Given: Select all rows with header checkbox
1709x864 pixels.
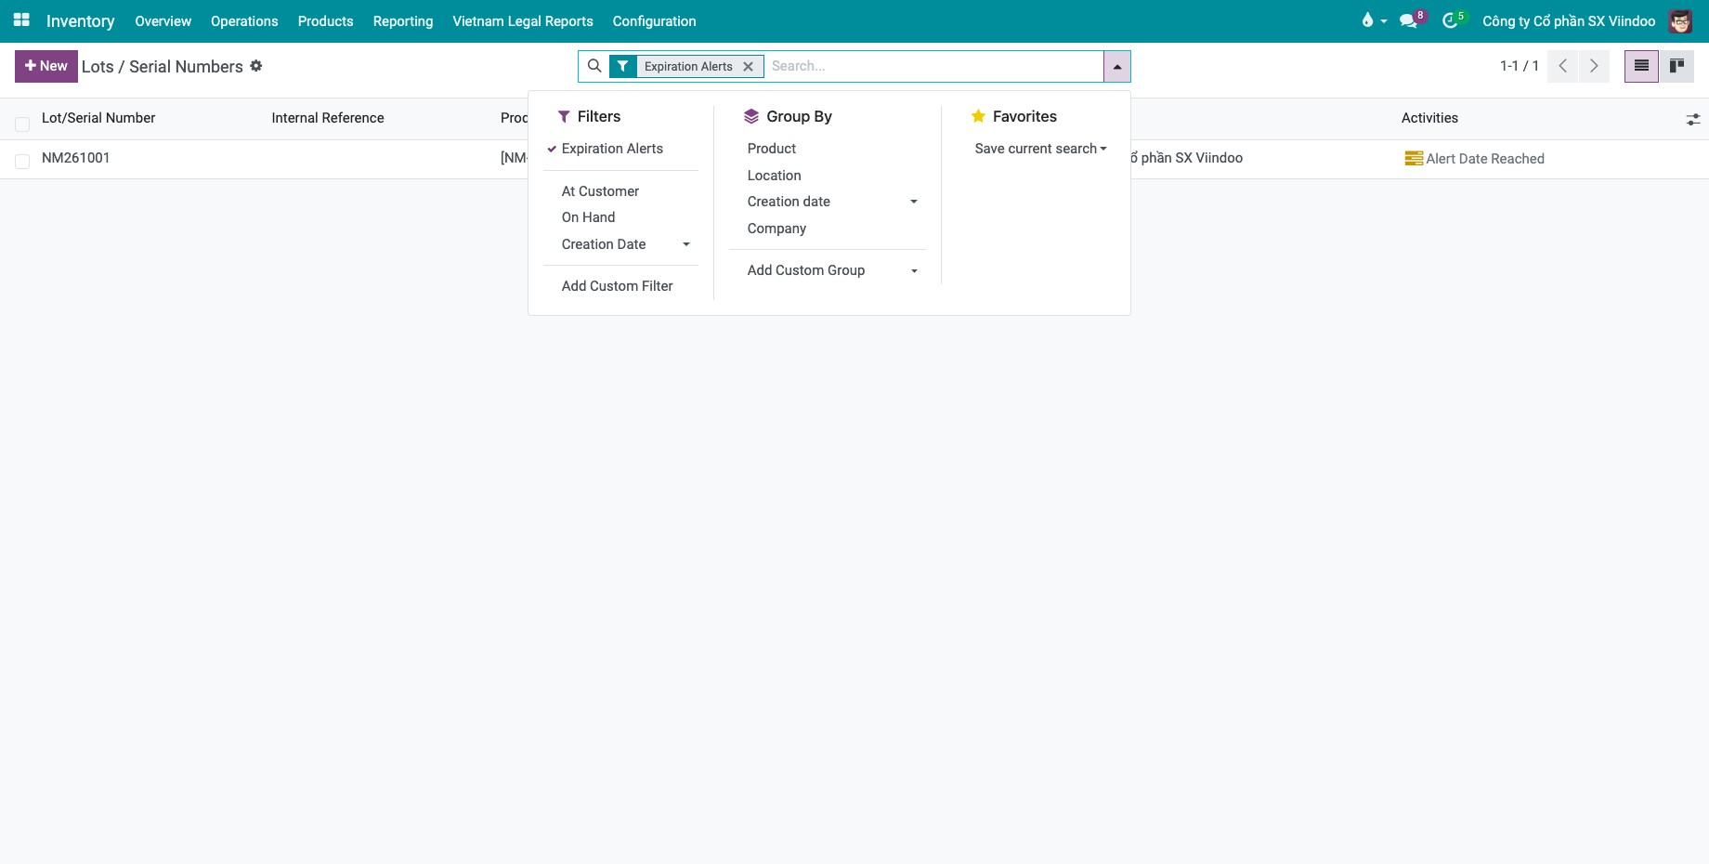Looking at the screenshot, I should pyautogui.click(x=22, y=124).
